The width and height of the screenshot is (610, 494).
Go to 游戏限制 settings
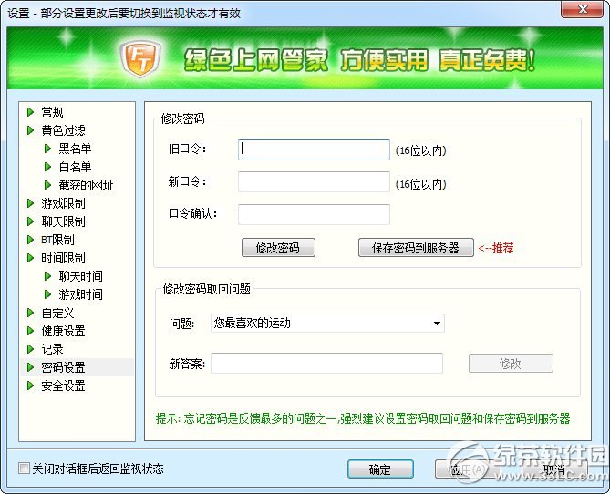click(63, 203)
